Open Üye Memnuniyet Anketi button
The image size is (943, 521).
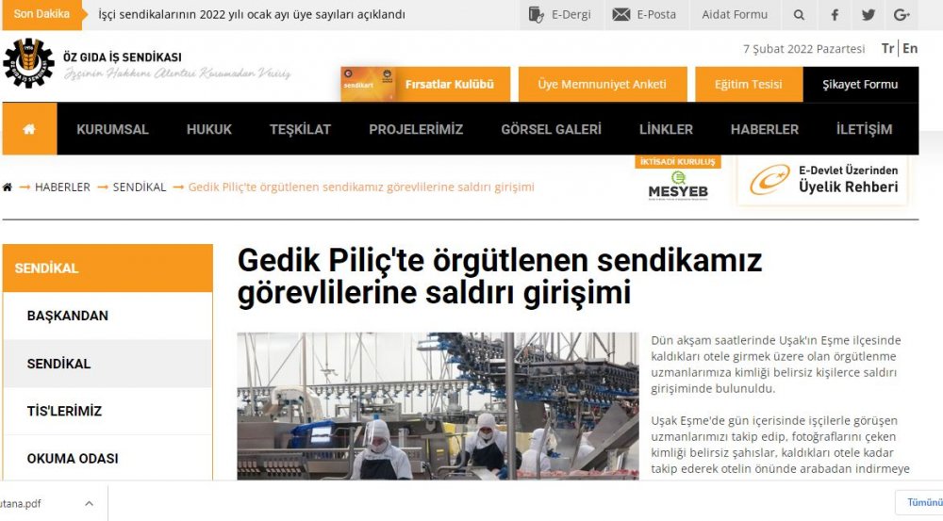(x=603, y=84)
